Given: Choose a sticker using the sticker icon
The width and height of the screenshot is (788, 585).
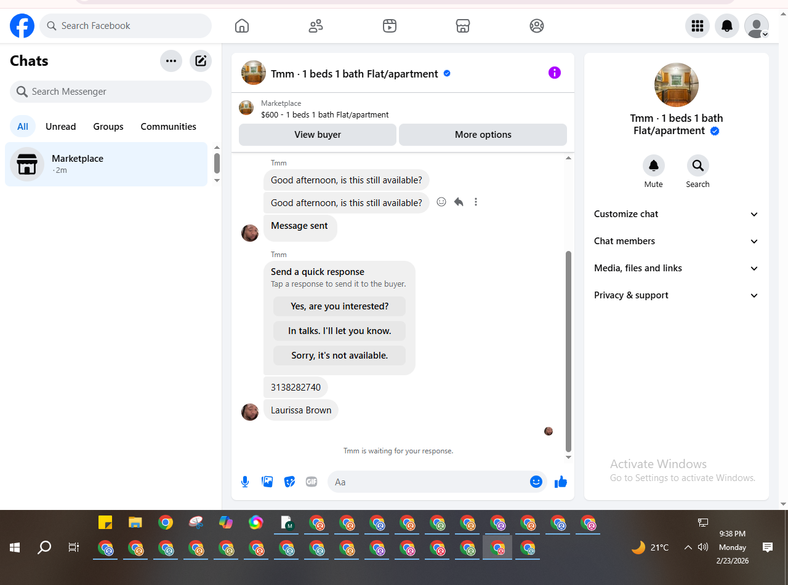Looking at the screenshot, I should pyautogui.click(x=289, y=482).
